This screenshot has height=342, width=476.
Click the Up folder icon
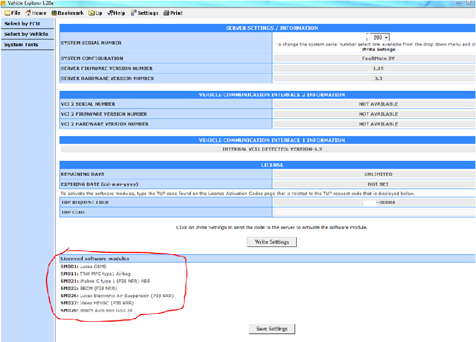pos(91,13)
